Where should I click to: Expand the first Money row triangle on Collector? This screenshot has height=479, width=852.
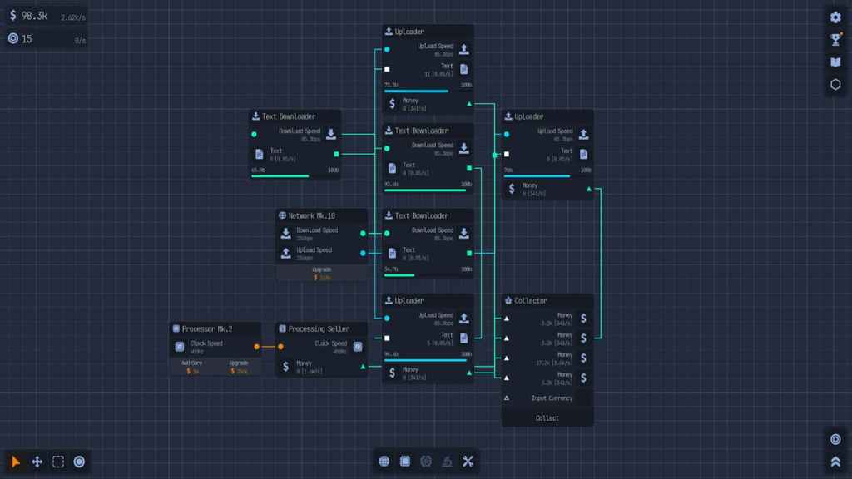[x=506, y=317]
